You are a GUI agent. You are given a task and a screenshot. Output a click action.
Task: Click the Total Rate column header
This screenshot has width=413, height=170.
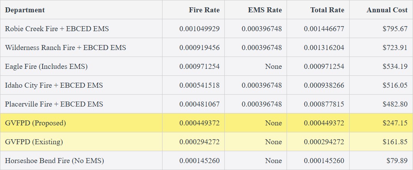point(327,10)
